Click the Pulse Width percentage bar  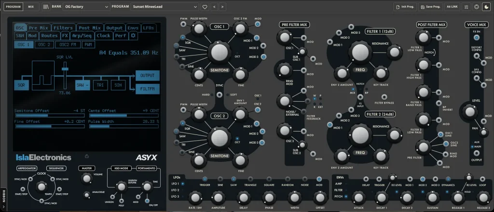click(123, 126)
